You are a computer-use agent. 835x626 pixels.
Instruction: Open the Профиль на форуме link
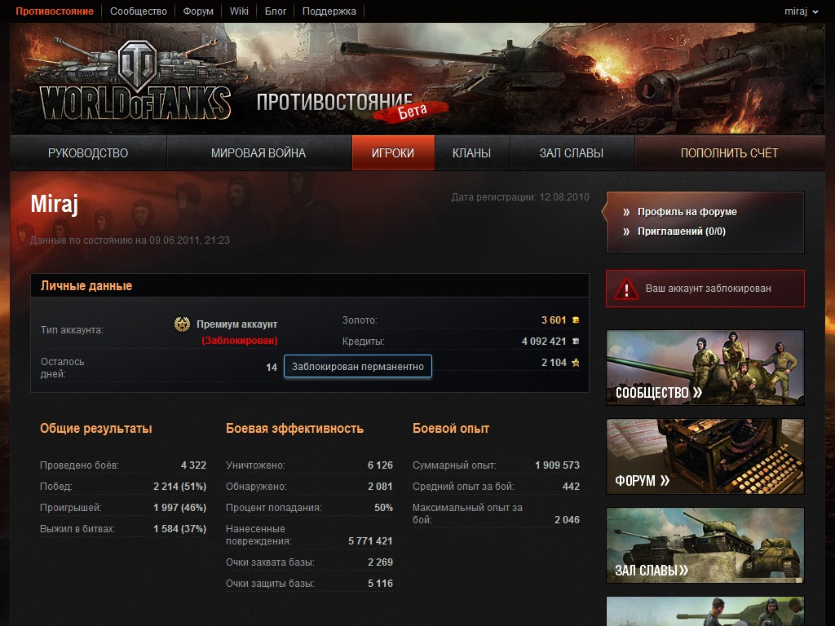click(x=687, y=212)
